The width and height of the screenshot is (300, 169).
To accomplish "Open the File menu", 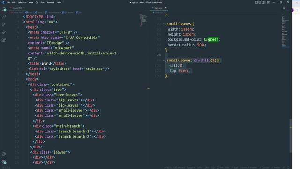I will 8,2.
